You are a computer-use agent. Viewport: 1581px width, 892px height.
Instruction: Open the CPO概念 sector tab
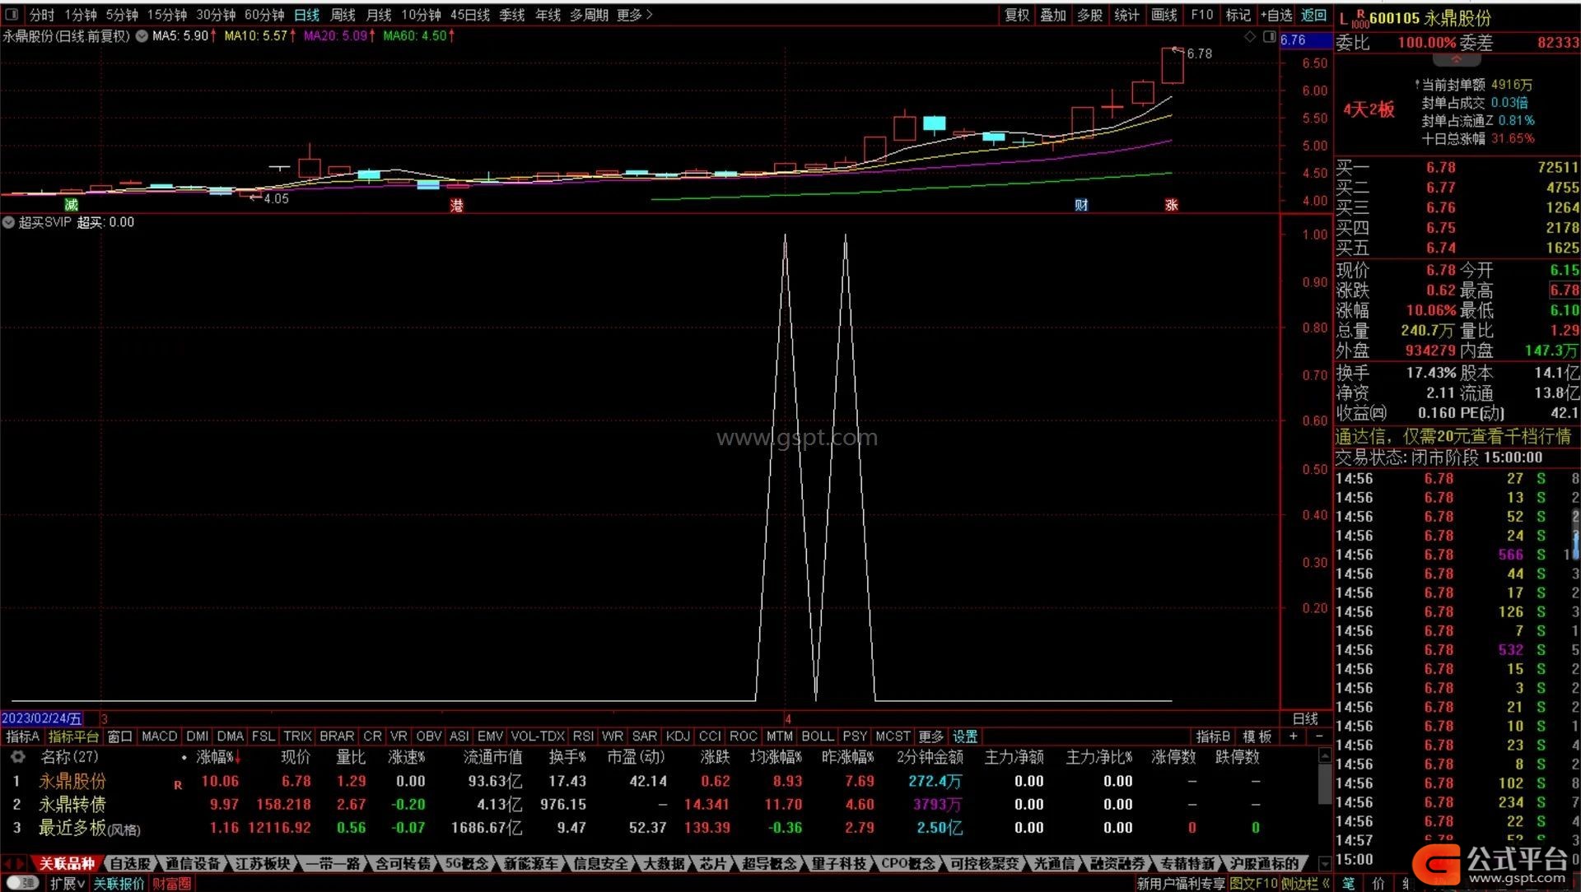coord(908,863)
